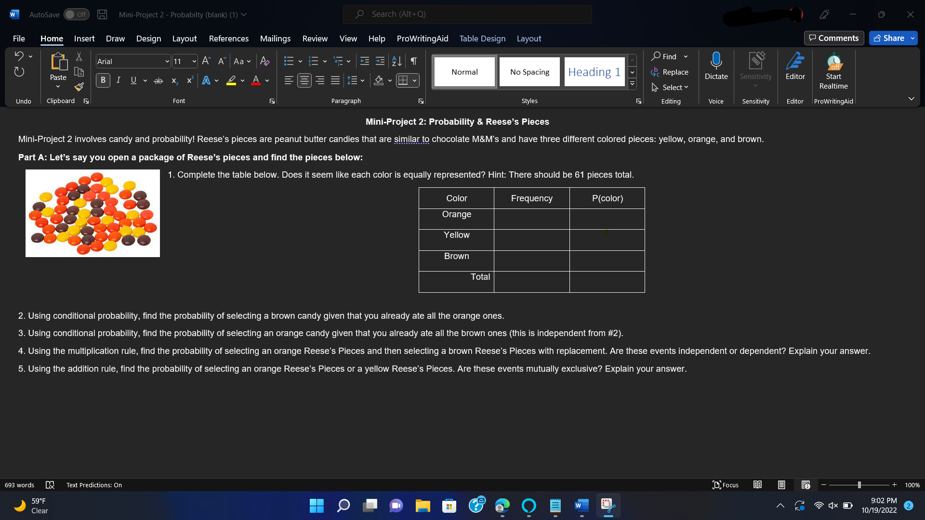Expand the font size dropdown
The height and width of the screenshot is (520, 925).
pos(193,61)
